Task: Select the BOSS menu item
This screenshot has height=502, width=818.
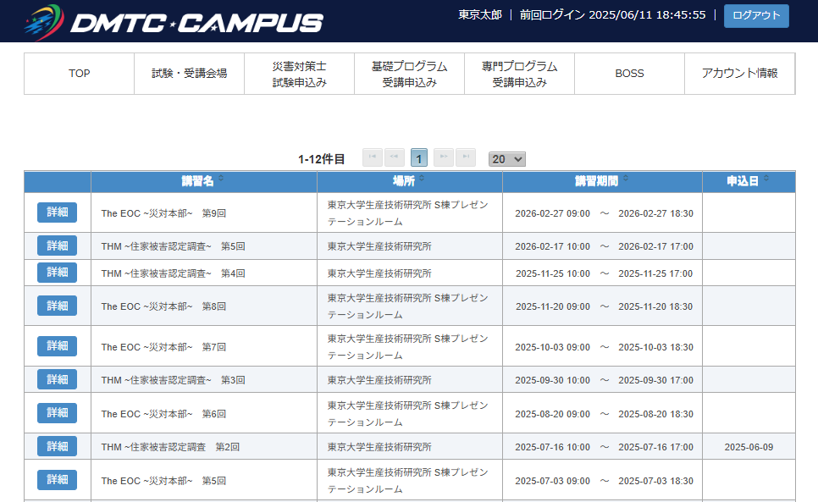Action: click(629, 74)
